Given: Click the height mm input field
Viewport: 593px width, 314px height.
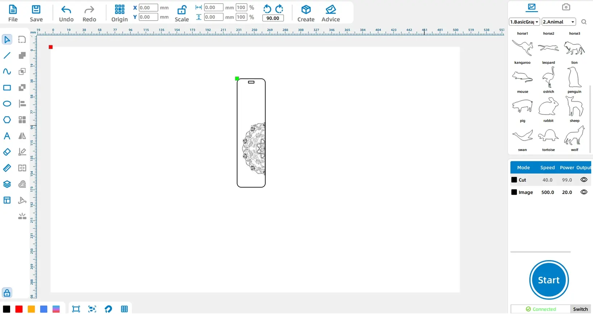Looking at the screenshot, I should pyautogui.click(x=214, y=17).
